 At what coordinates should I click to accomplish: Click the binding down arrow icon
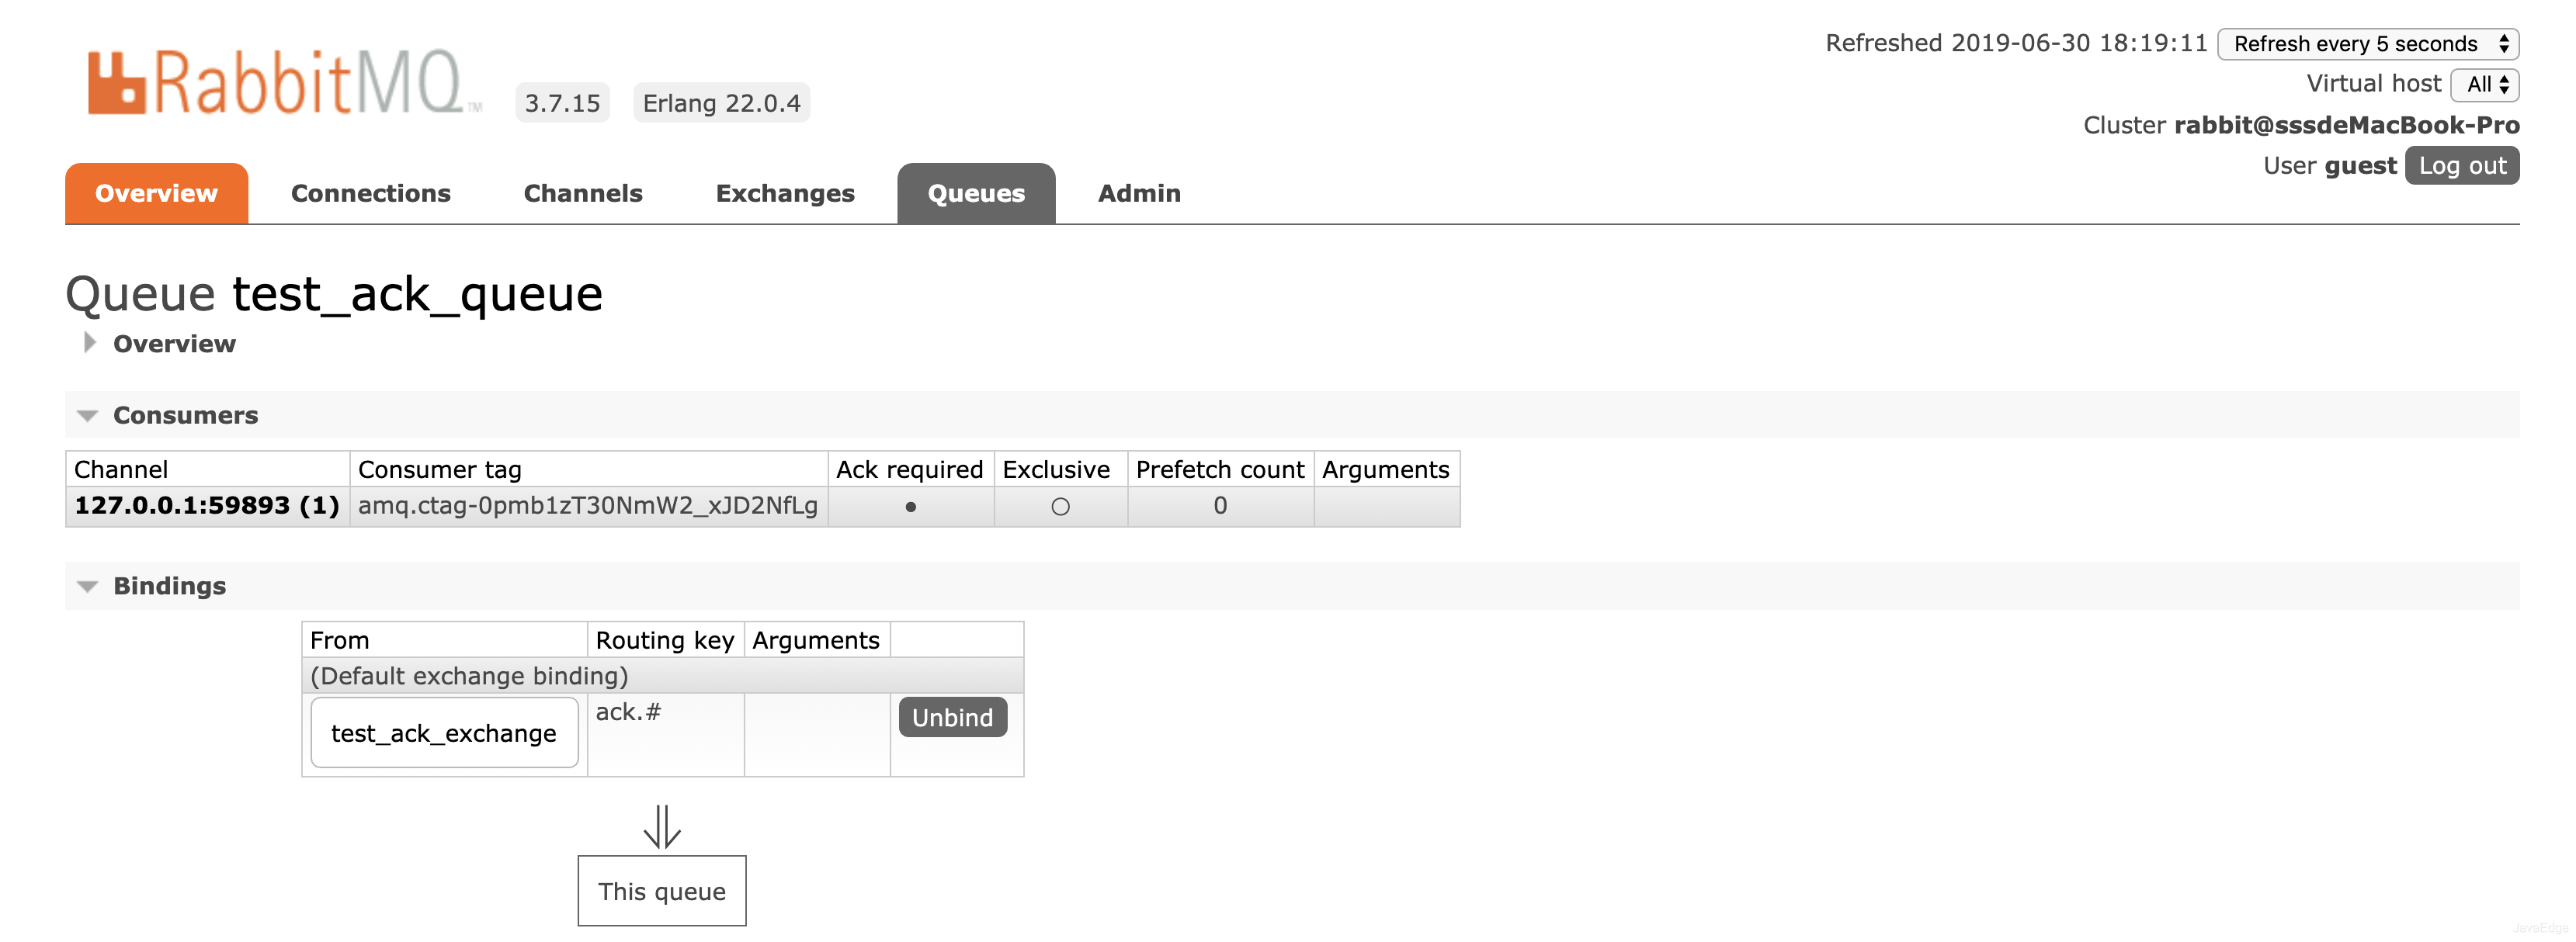(x=661, y=826)
